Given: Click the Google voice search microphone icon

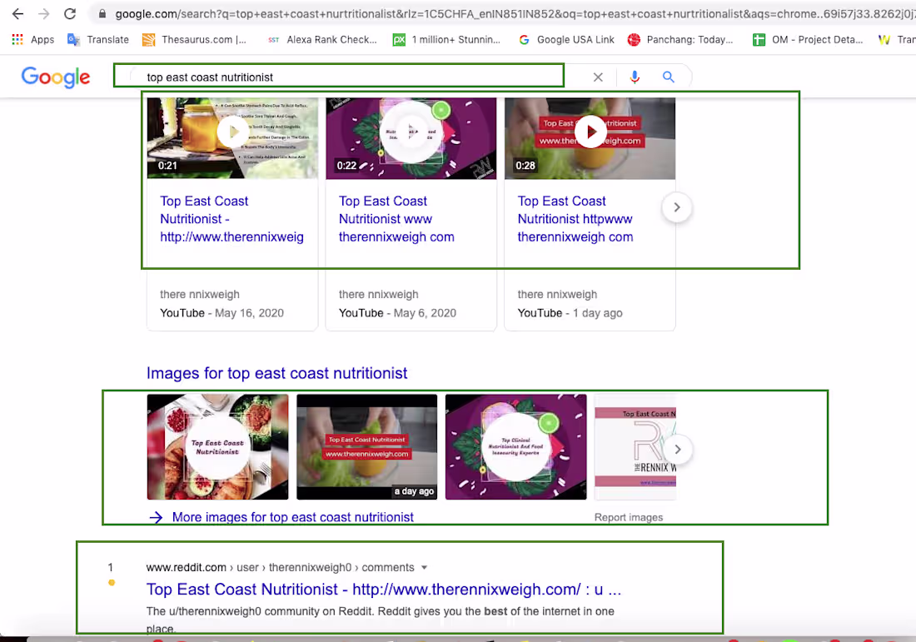Looking at the screenshot, I should pos(635,77).
